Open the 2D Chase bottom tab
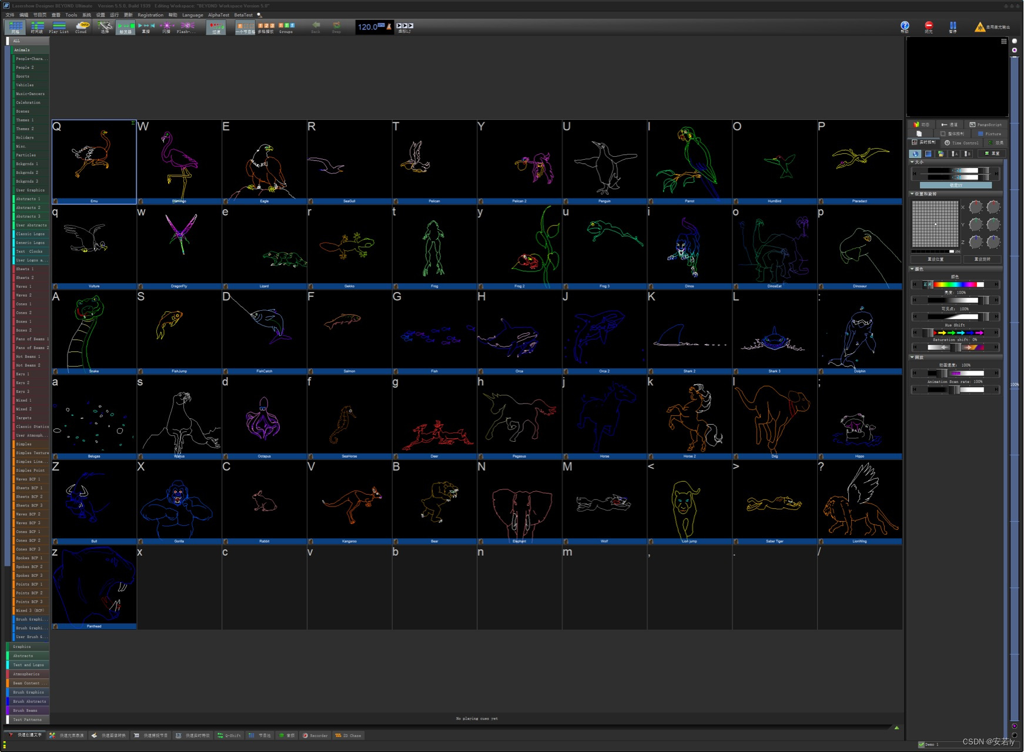The image size is (1024, 752). (348, 736)
